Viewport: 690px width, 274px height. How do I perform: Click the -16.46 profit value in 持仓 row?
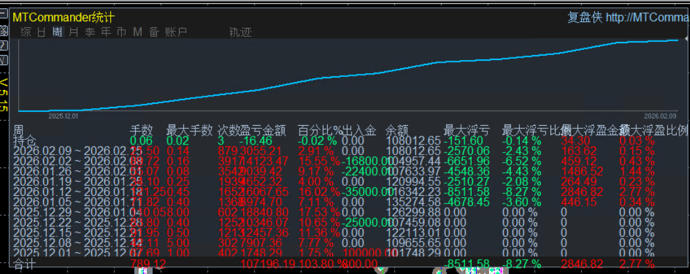pyautogui.click(x=256, y=141)
